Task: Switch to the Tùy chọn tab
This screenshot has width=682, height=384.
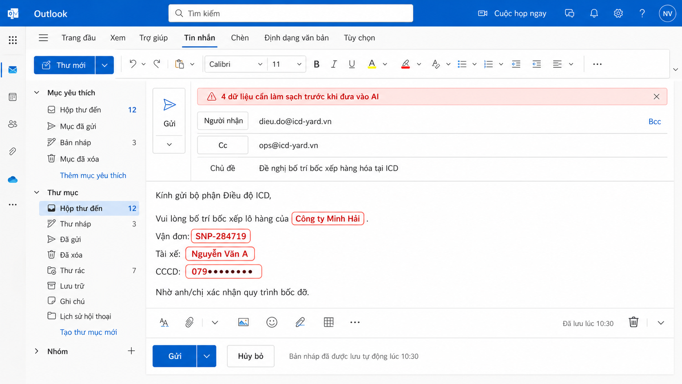Action: [359, 38]
